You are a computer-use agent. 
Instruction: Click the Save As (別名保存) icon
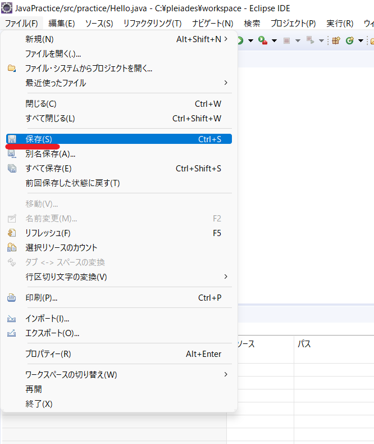(12, 154)
